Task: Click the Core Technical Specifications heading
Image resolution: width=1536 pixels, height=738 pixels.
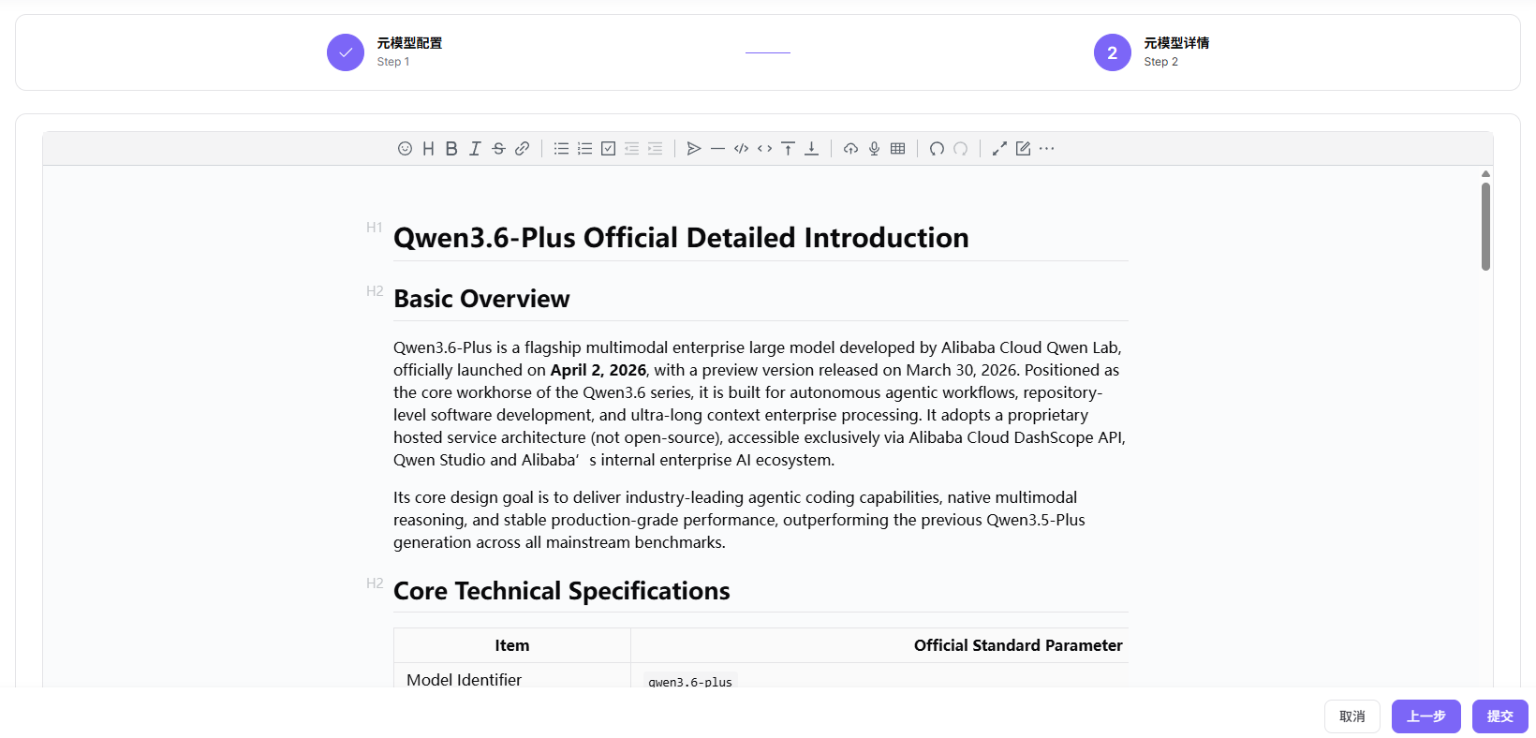Action: [x=561, y=591]
